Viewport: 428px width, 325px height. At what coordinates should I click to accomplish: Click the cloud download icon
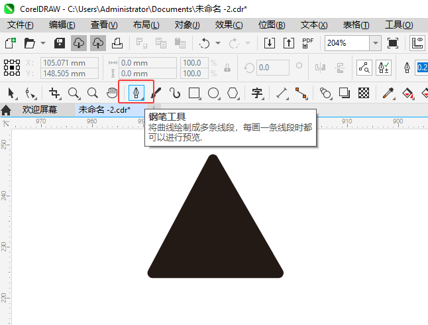point(79,43)
